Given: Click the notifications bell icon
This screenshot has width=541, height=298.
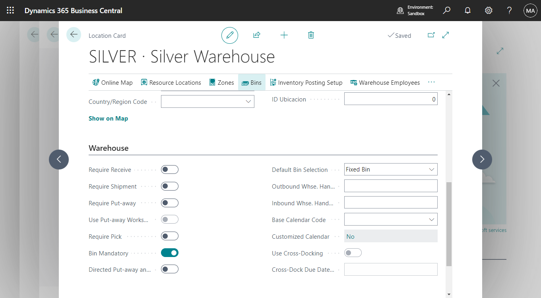Looking at the screenshot, I should (467, 11).
